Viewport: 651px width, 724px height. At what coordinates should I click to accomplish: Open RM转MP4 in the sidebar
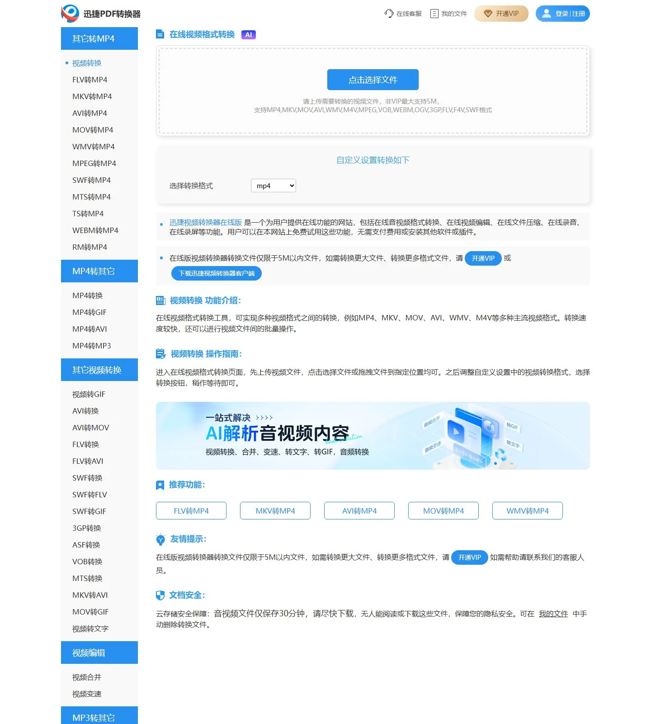(90, 247)
